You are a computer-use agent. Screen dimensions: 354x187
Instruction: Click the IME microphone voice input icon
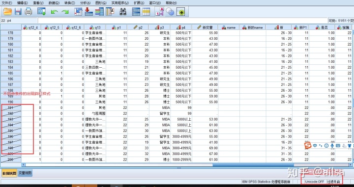point(332,146)
